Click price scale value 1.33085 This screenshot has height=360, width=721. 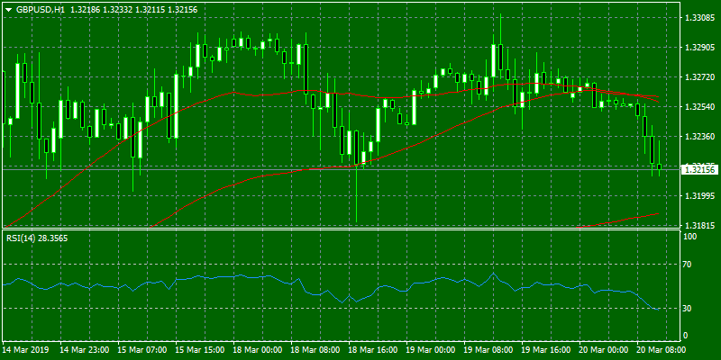700,18
